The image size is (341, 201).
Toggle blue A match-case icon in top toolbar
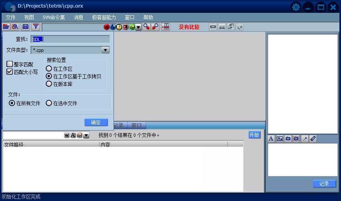coord(113,27)
